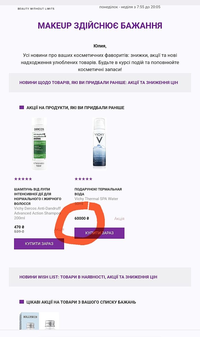Click the 470 ₴ discounted shampoo price
This screenshot has height=337, width=200.
[x=19, y=227]
